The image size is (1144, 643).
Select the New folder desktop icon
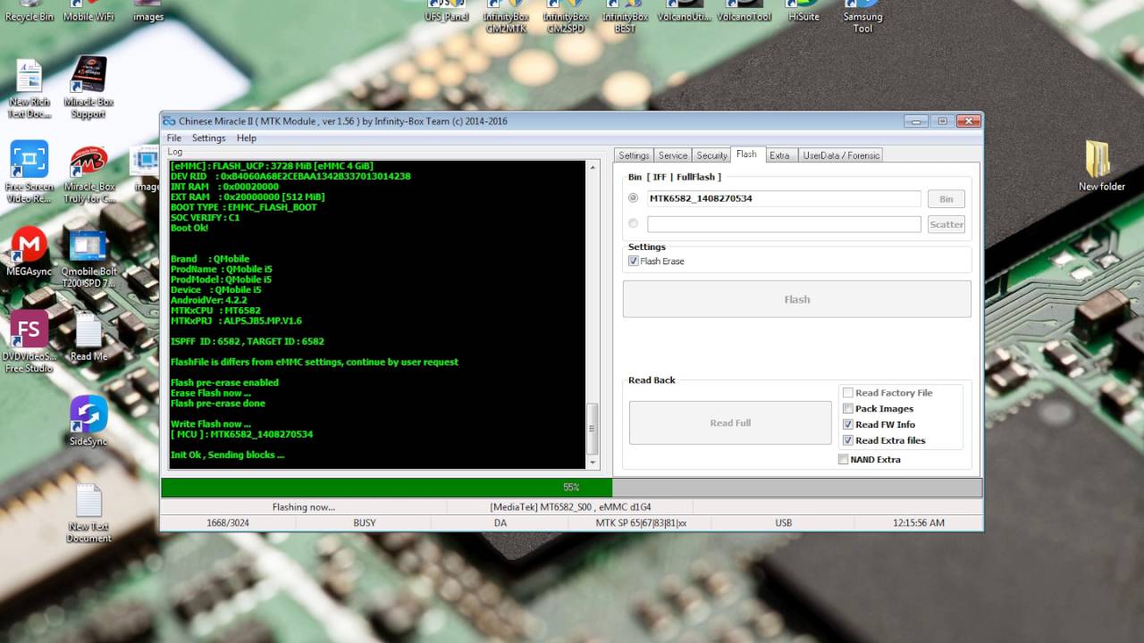(x=1101, y=165)
